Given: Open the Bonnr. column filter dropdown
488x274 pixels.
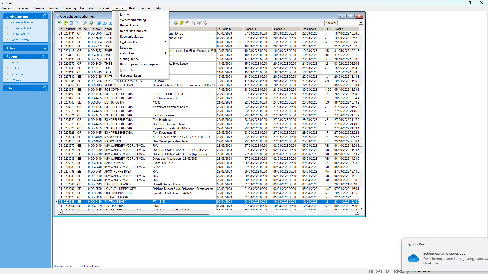Looking at the screenshot, I should (66, 29).
